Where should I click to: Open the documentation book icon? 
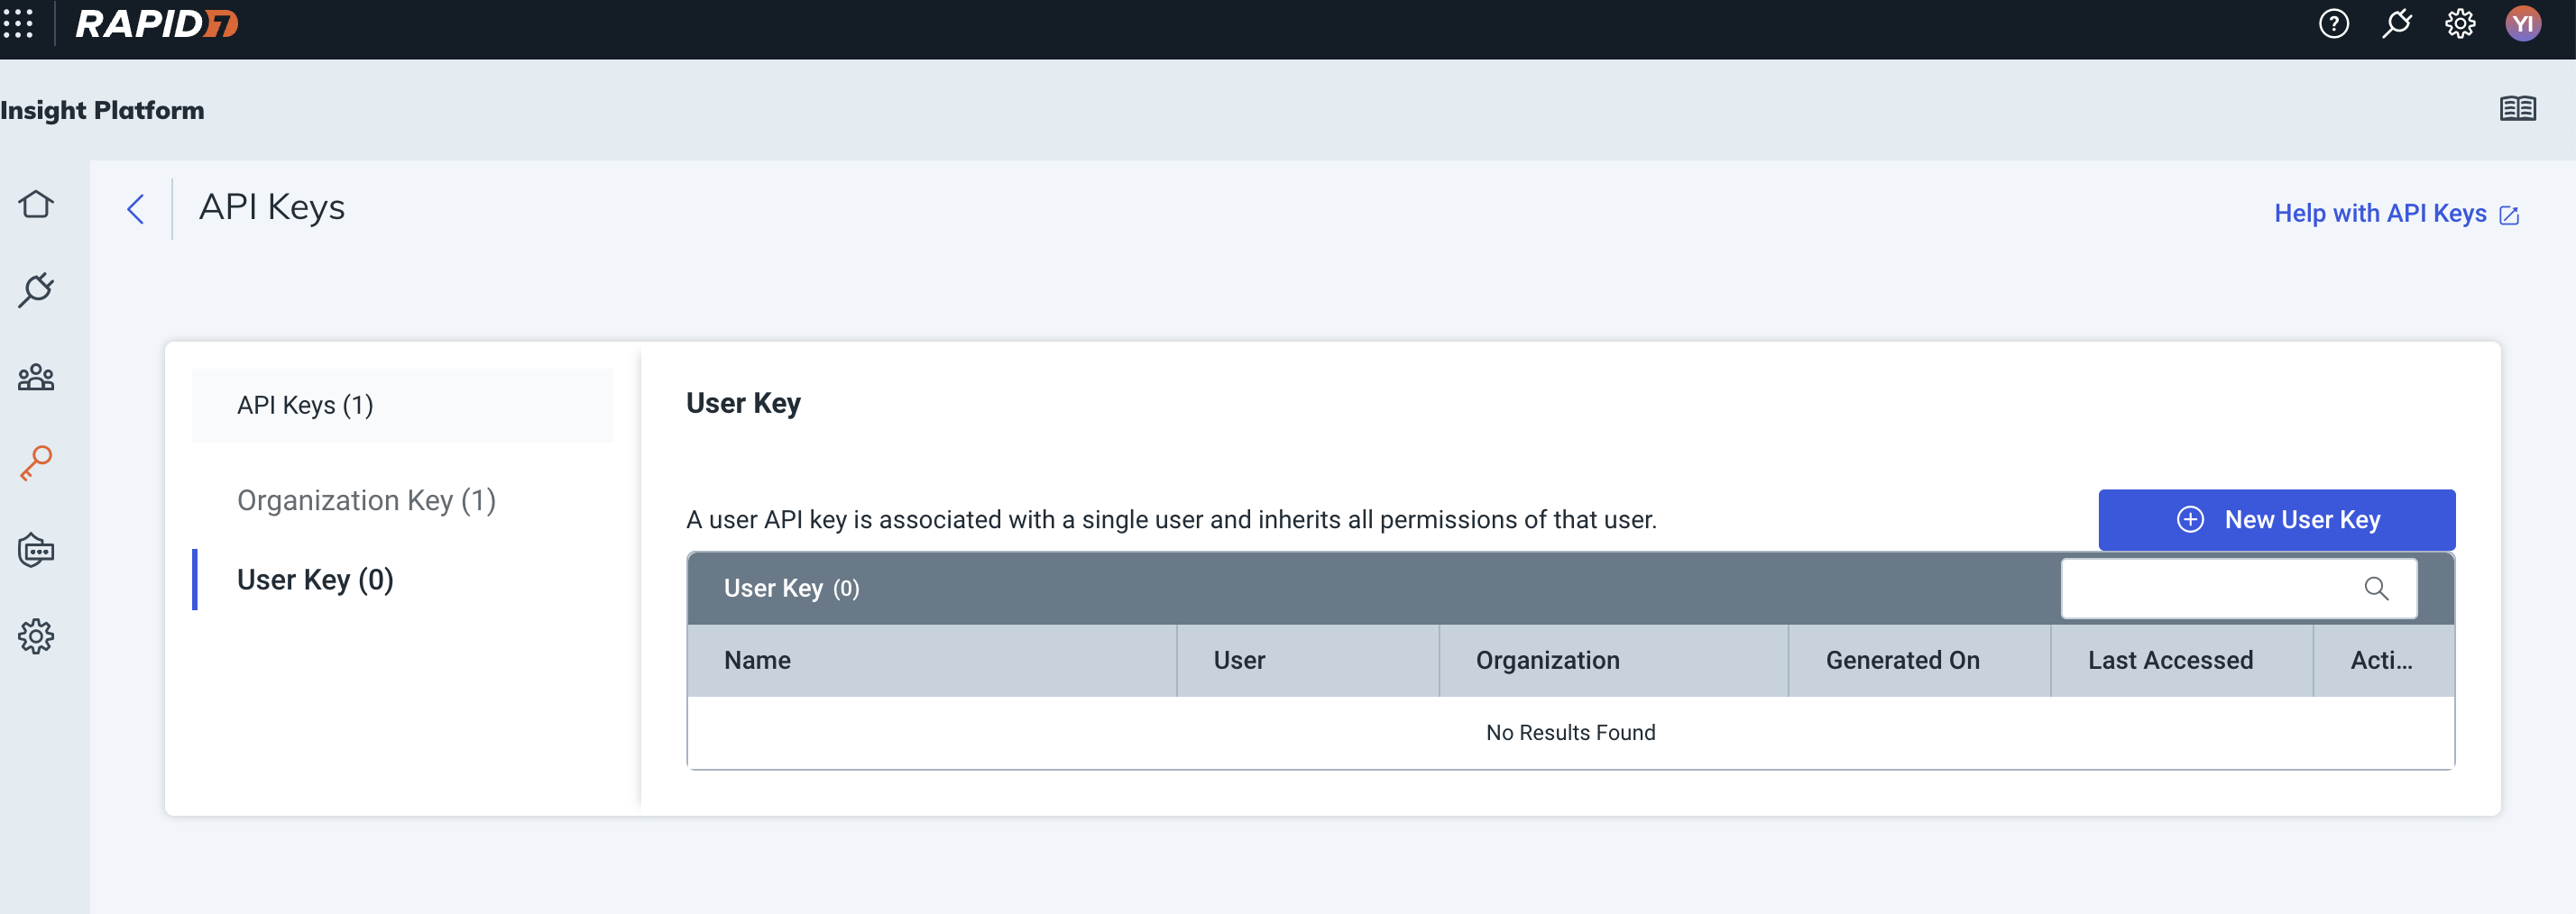(2517, 109)
